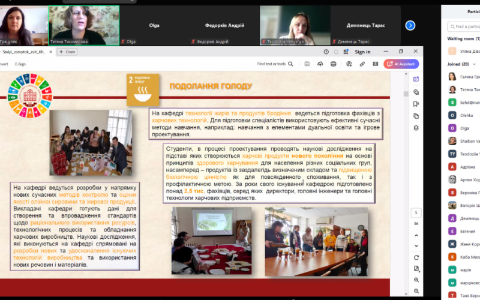Rotate the page view clockwise
The height and width of the screenshot is (300, 480).
[416, 257]
